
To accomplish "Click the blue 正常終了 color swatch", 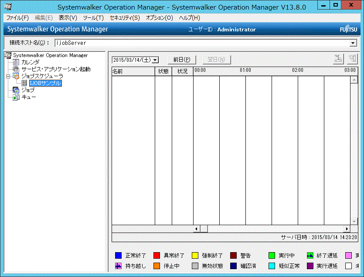I will [x=119, y=255].
